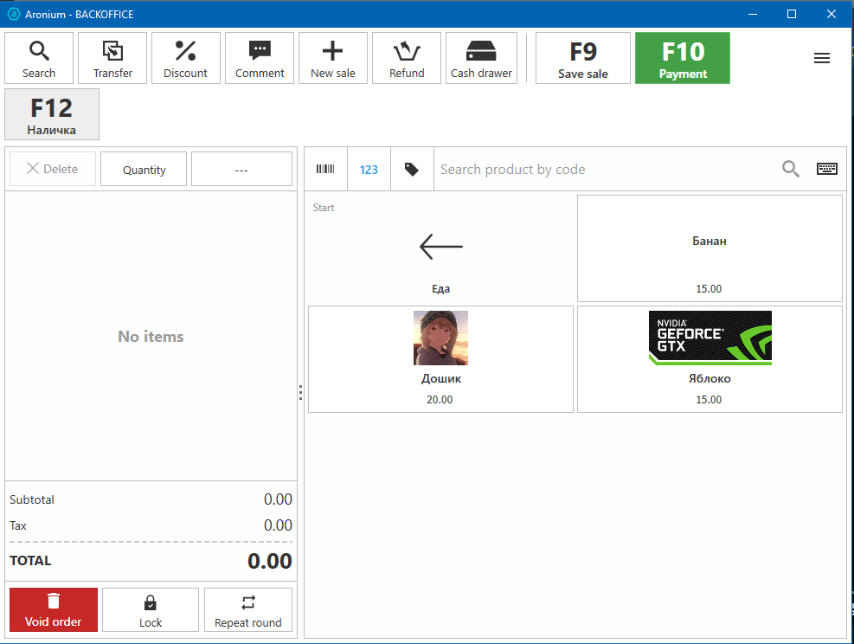Add the Дошик product to the order
The width and height of the screenshot is (854, 644).
click(x=440, y=358)
